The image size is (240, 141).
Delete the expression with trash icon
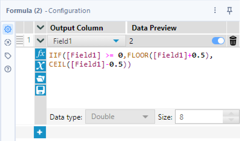[233, 41]
